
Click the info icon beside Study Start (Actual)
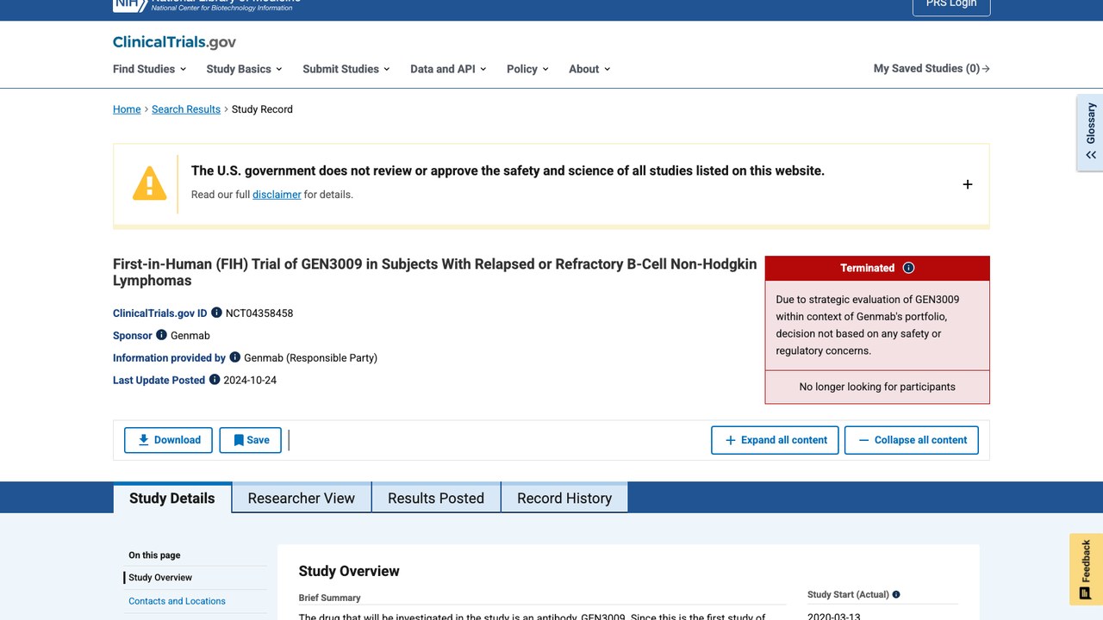click(x=896, y=594)
